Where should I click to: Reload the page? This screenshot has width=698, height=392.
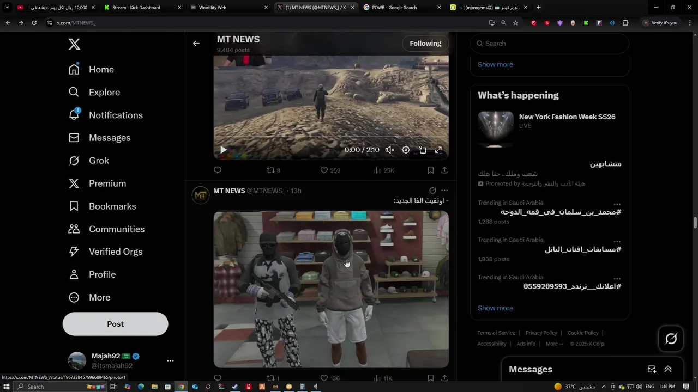pyautogui.click(x=34, y=23)
